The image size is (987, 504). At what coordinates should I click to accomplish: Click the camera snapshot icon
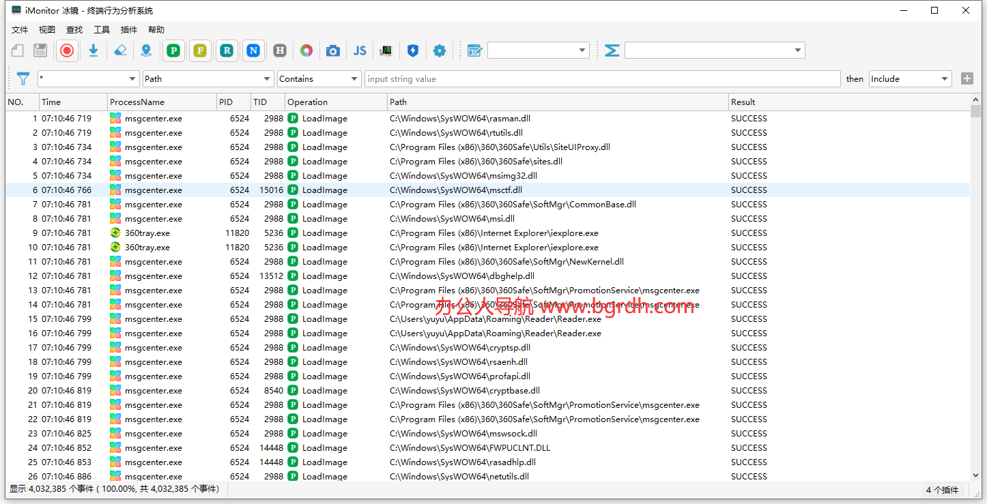pyautogui.click(x=332, y=50)
